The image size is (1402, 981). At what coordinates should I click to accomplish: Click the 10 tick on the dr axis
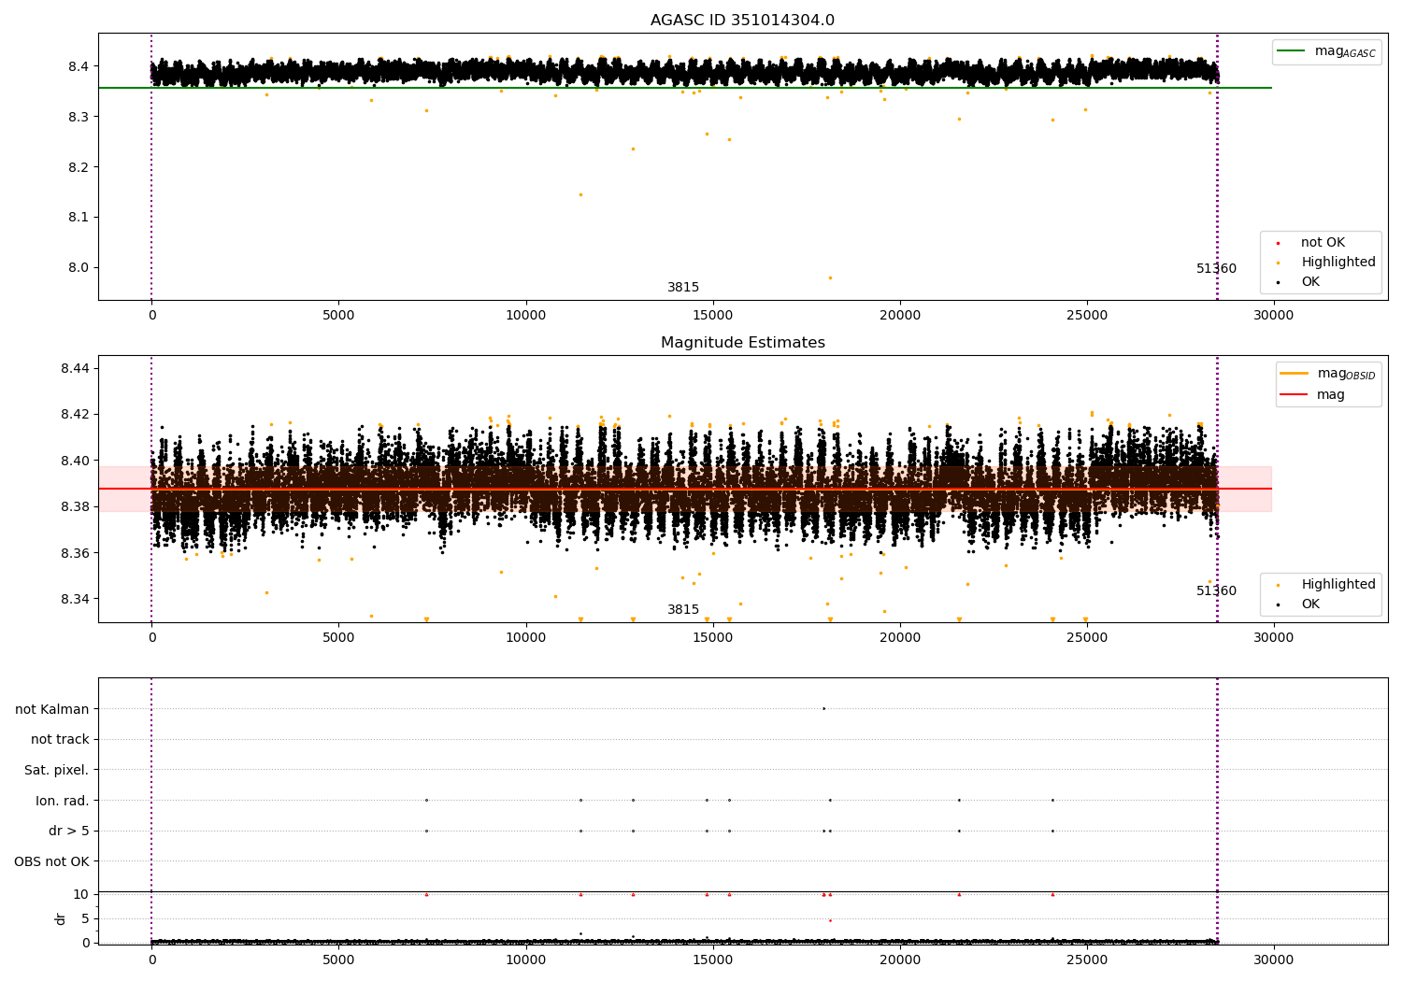81,894
